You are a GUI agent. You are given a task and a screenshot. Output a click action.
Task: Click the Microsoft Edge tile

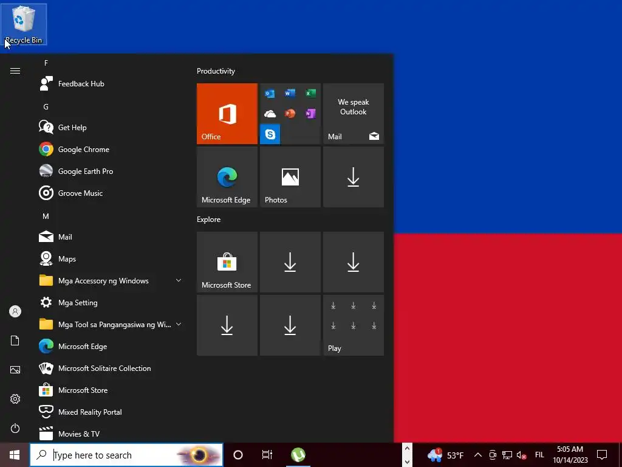(227, 177)
